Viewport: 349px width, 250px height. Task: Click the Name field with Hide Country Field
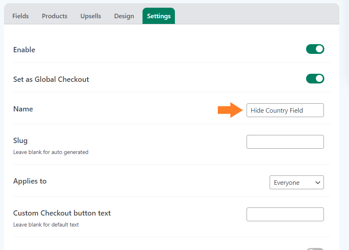pos(285,110)
